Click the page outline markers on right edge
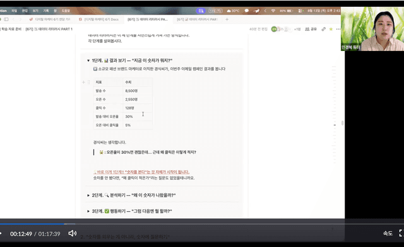The width and height of the screenshot is (404, 247). [334, 115]
